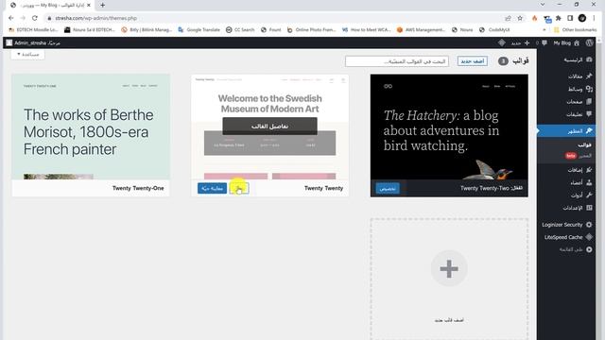The width and height of the screenshot is (605, 340).
Task: Open Google Translate bookmark
Action: pos(199,29)
